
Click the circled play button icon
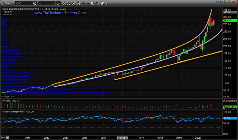click(x=73, y=3)
